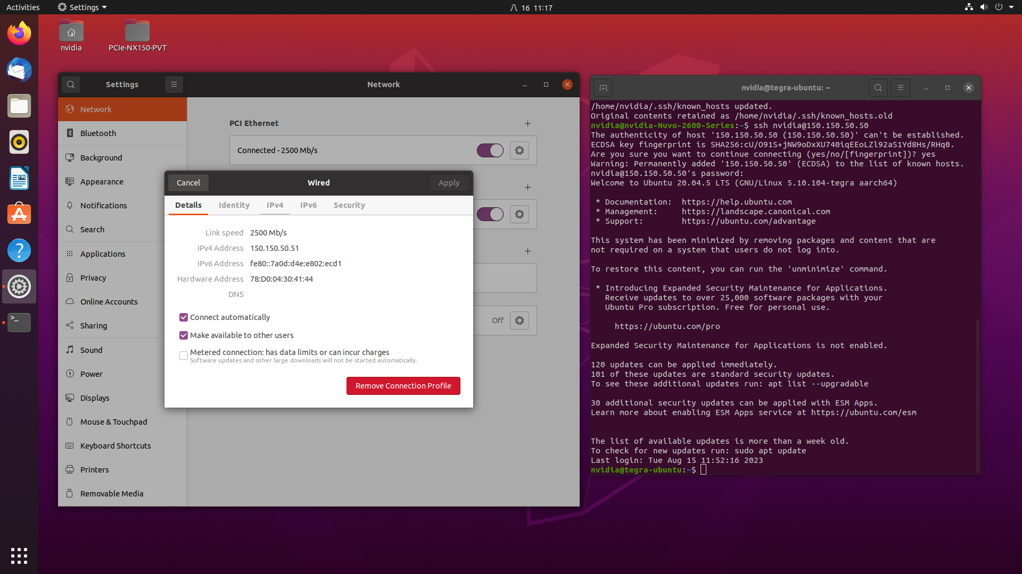
Task: Open Rhythmbox from the dock
Action: click(x=19, y=142)
